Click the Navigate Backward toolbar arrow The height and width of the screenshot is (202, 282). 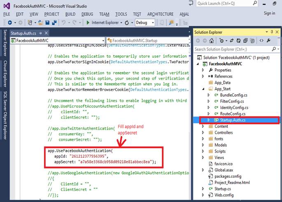pos(10,23)
